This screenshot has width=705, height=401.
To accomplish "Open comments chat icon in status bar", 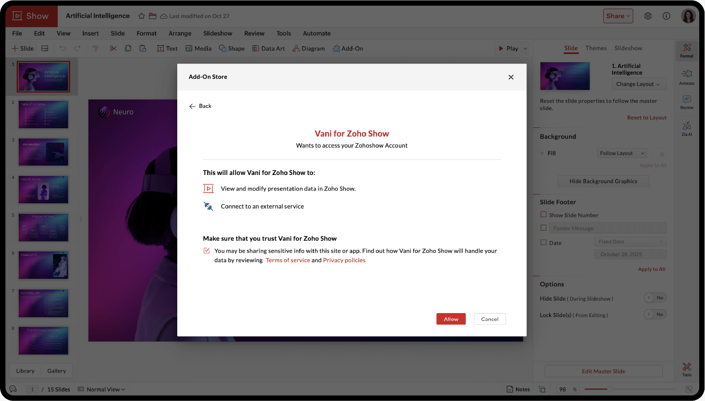I will 13,389.
